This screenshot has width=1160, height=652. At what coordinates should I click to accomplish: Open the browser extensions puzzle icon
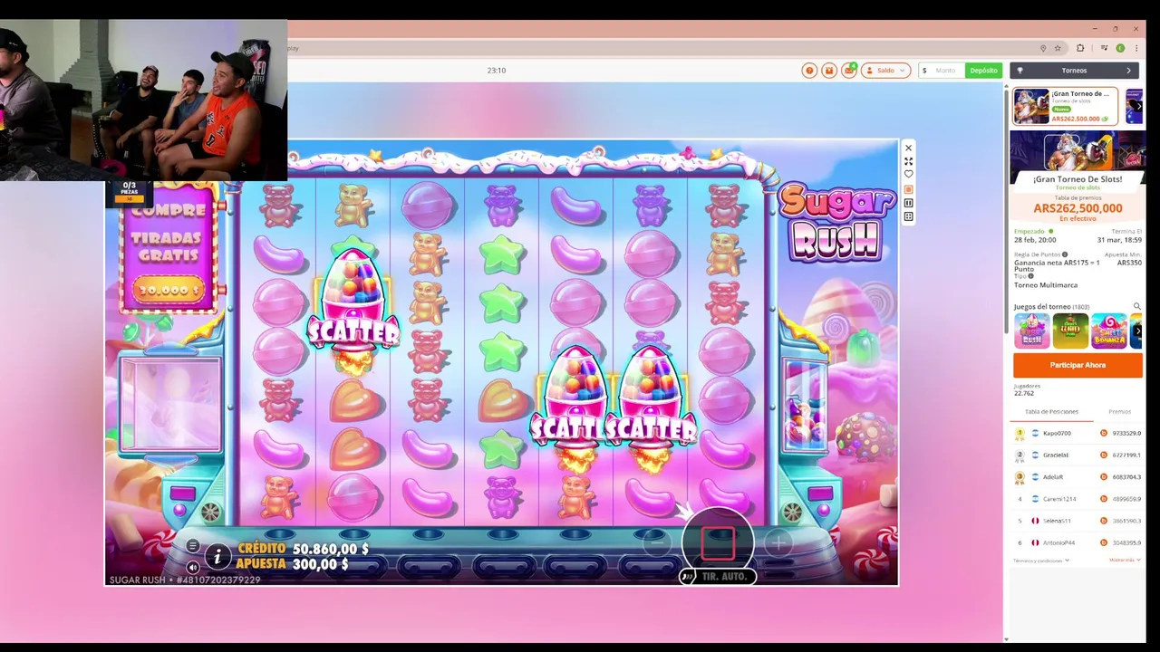[x=1080, y=48]
